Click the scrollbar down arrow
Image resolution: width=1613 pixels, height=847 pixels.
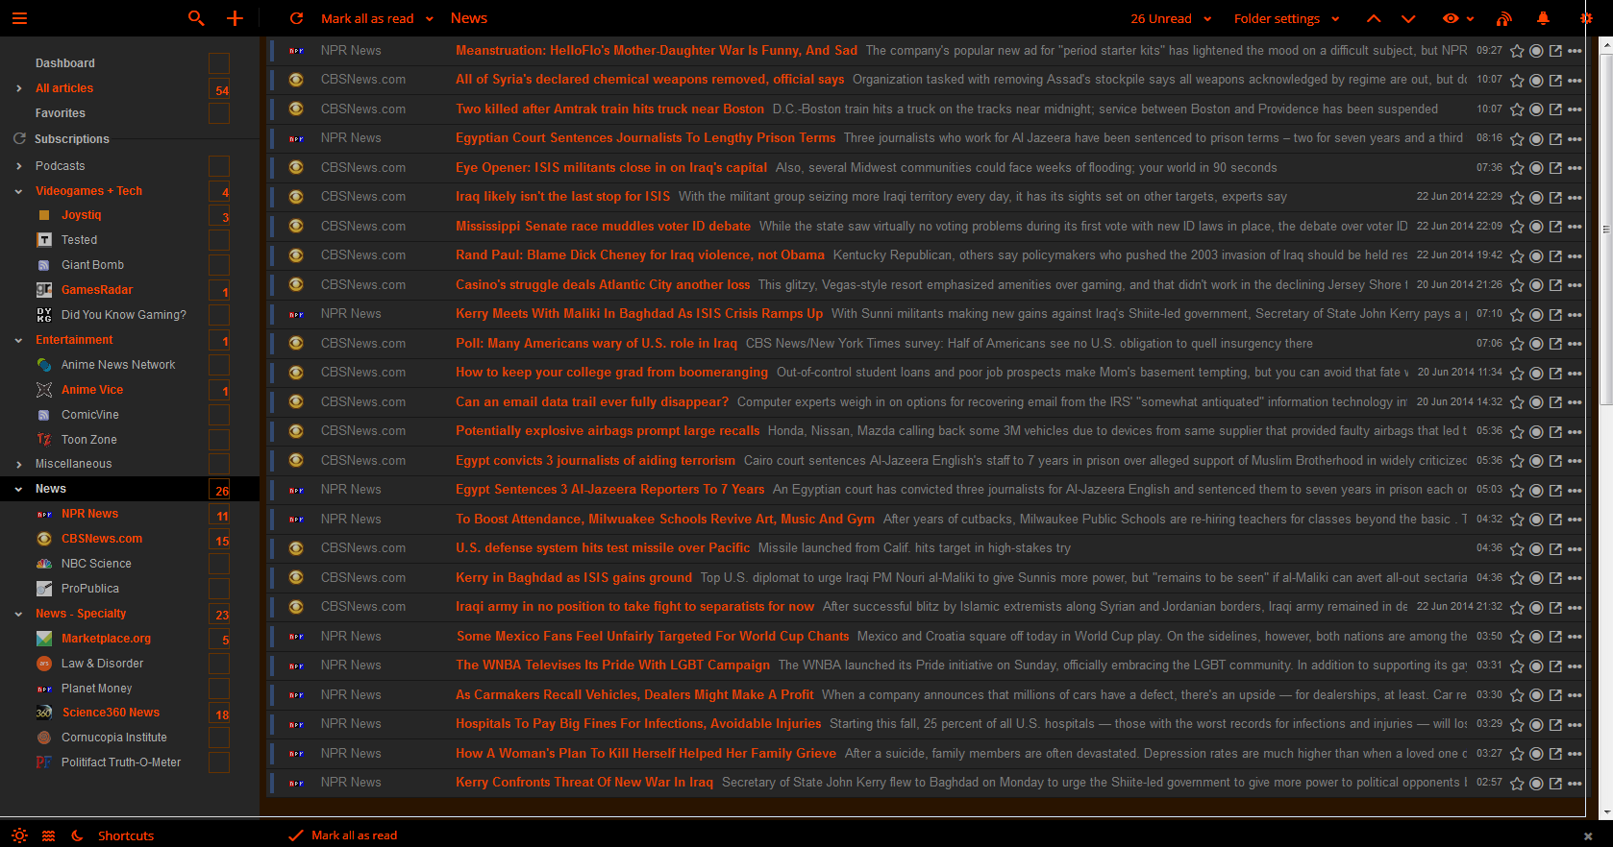pyautogui.click(x=1606, y=811)
